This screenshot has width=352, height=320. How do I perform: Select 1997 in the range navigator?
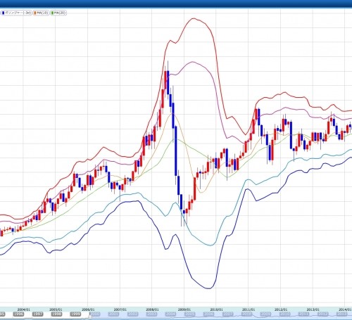tap(37, 314)
